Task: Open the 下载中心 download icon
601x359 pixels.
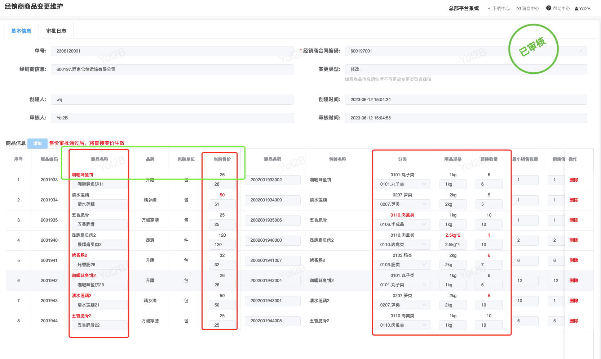Action: point(489,9)
